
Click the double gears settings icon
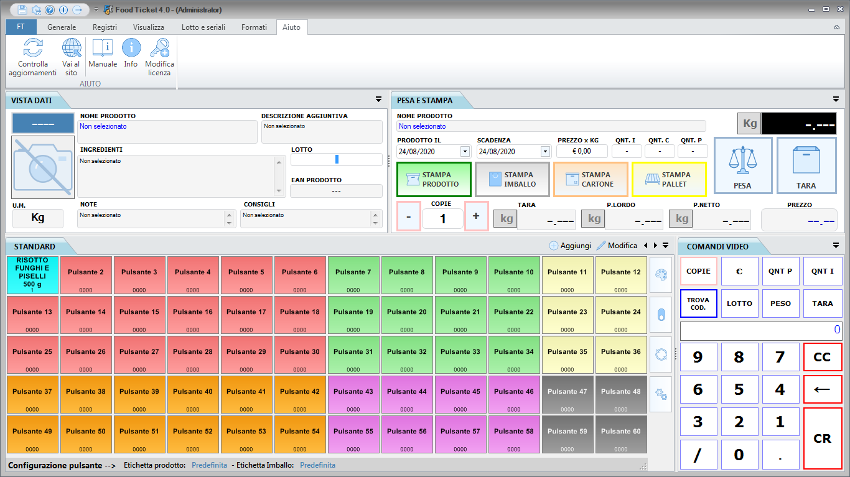point(661,394)
